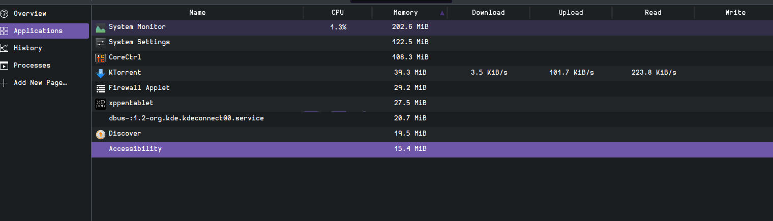Toggle the Memory column sort arrow

coord(442,13)
